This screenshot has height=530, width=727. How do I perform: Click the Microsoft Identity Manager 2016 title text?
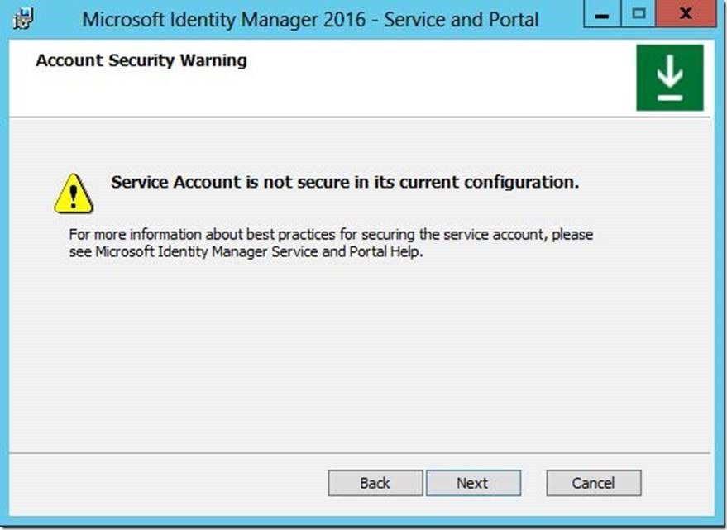(310, 19)
